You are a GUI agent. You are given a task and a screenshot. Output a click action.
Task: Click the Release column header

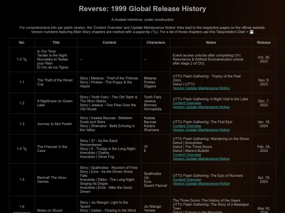(264, 43)
